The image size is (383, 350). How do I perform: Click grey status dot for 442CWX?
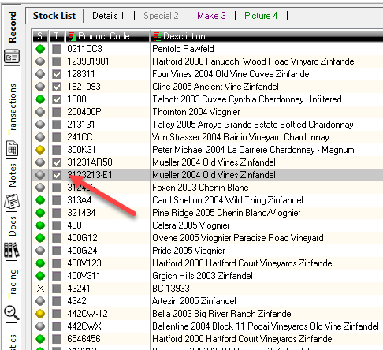pos(40,326)
